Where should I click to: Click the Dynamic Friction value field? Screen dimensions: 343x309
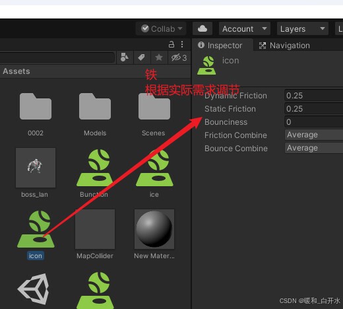(314, 96)
